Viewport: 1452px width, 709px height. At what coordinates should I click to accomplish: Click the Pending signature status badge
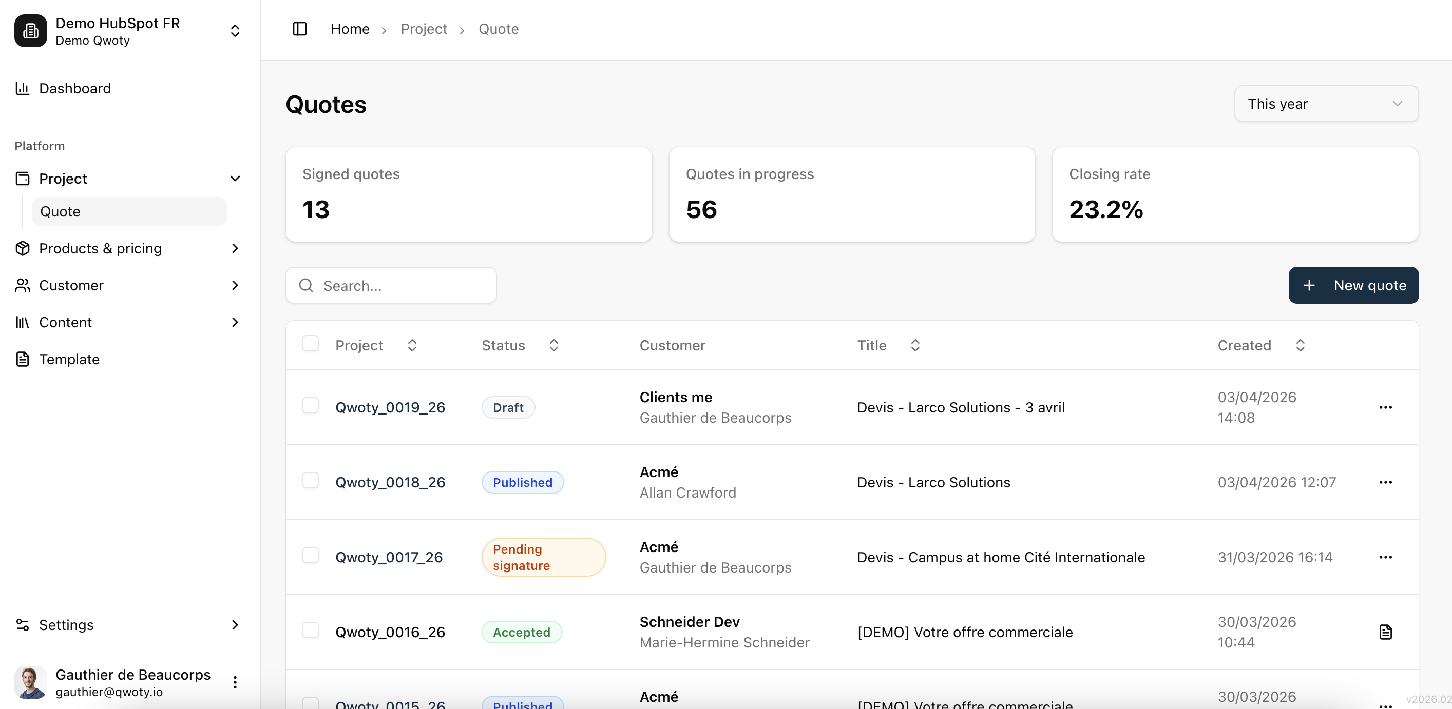(544, 557)
